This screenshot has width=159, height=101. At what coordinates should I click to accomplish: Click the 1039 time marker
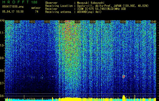pyautogui.click(x=138, y=22)
